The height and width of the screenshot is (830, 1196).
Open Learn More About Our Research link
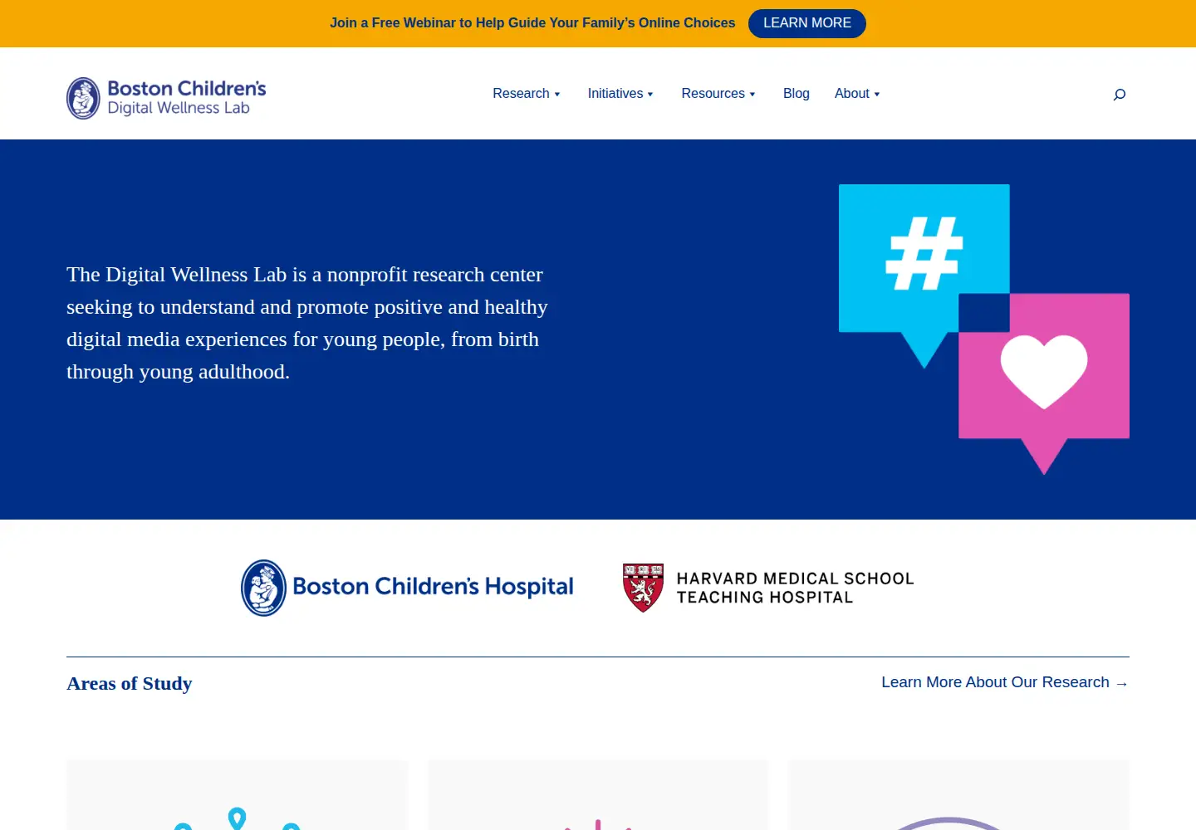point(1005,682)
